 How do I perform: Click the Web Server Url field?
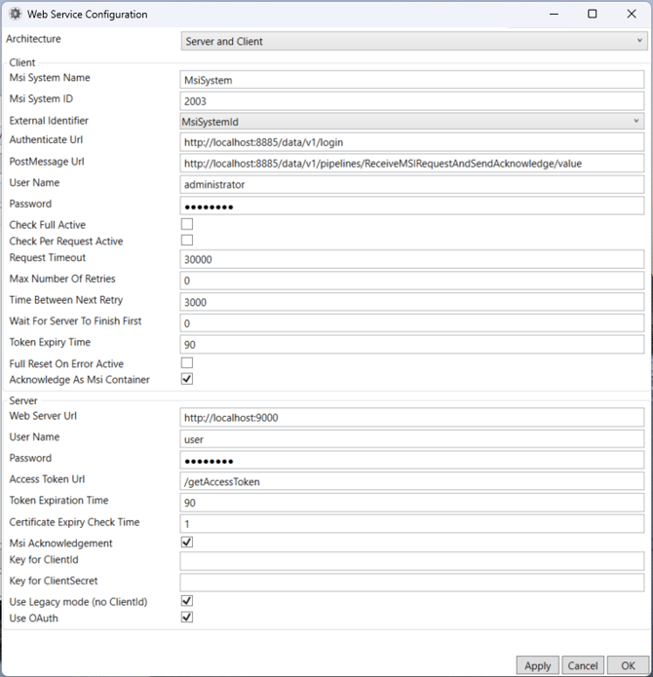click(x=412, y=418)
